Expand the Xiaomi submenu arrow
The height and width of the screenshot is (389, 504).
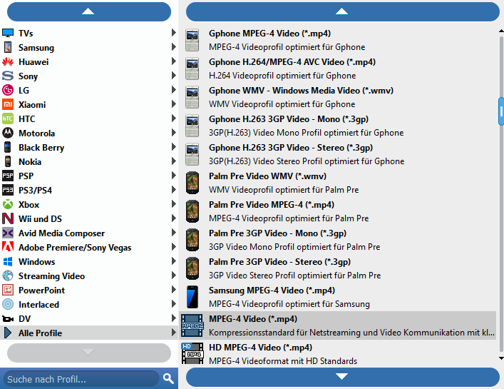pyautogui.click(x=173, y=104)
